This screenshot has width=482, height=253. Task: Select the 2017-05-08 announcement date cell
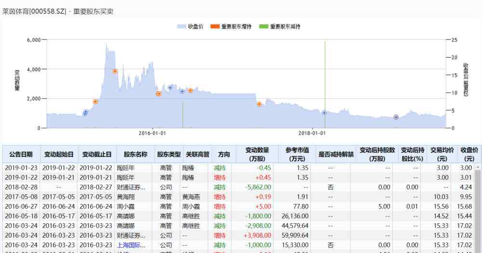(x=21, y=197)
